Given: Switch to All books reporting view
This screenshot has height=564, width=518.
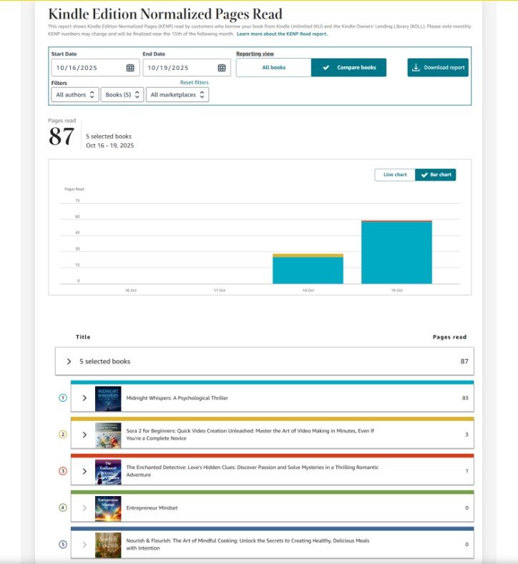Looking at the screenshot, I should [x=273, y=67].
